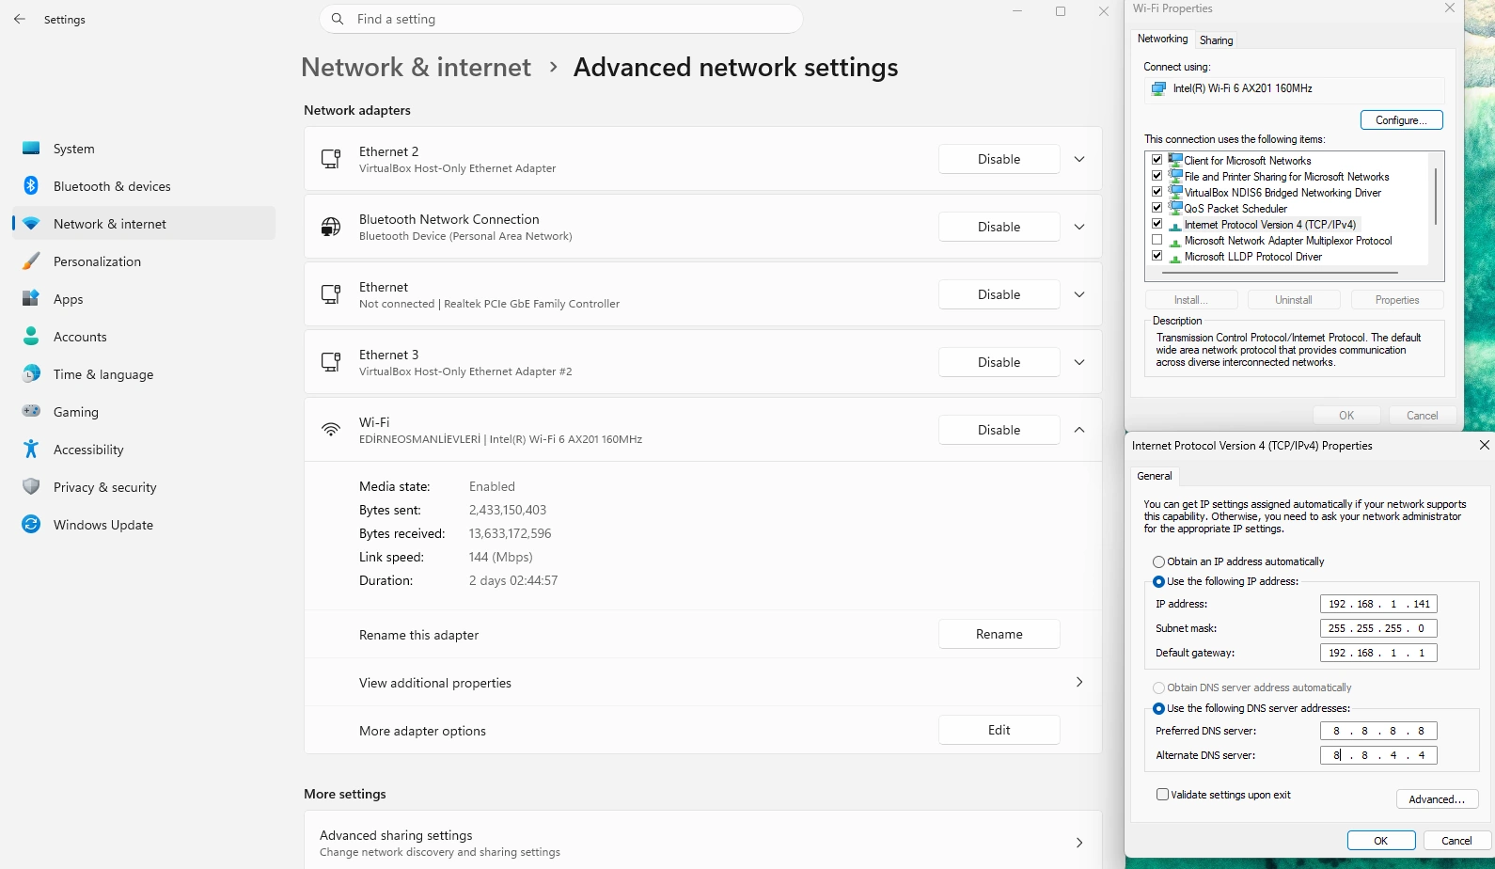Click the connection items list scrollbar

point(1436,197)
